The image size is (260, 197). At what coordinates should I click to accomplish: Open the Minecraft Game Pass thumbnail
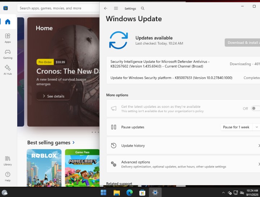coord(82,168)
